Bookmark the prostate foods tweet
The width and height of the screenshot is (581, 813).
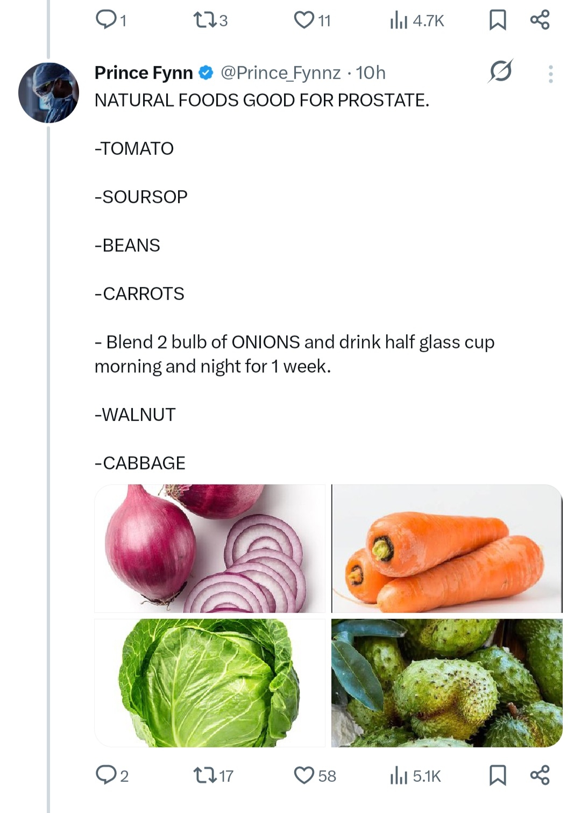pos(497,775)
